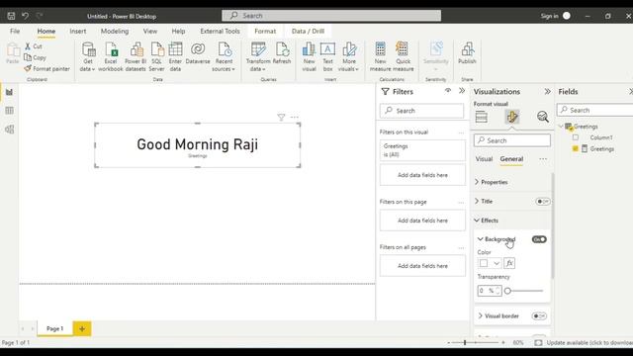Open the External Tools tab
This screenshot has width=633, height=356.
click(x=220, y=31)
